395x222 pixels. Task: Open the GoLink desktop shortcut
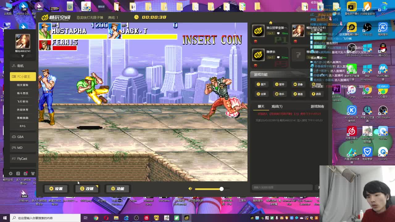point(383,133)
